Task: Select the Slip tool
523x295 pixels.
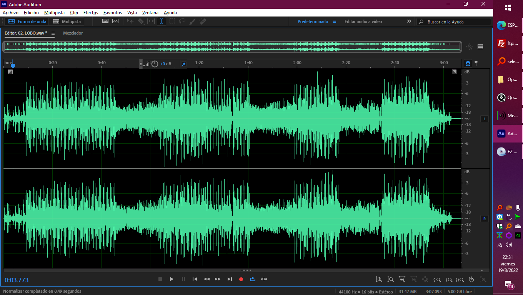Action: [x=151, y=22]
